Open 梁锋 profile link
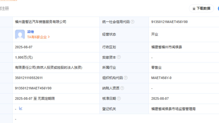The height and width of the screenshot is (123, 219). coord(30,32)
